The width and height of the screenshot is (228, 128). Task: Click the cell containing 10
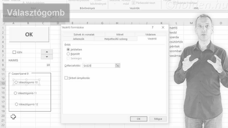click(43, 65)
